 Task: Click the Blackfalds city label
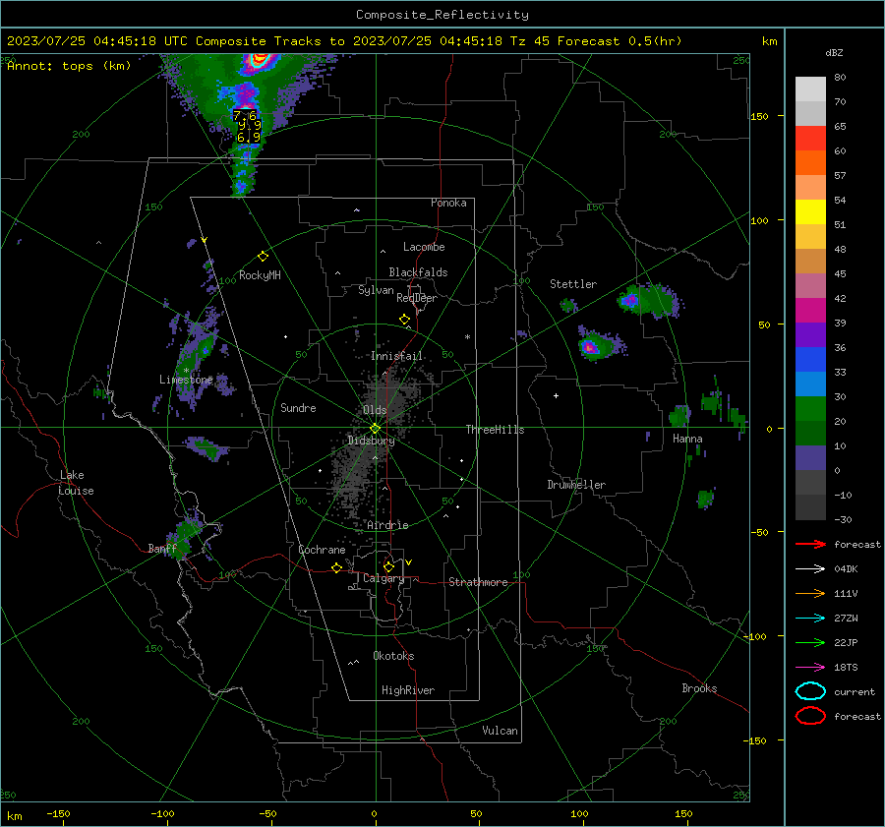418,272
